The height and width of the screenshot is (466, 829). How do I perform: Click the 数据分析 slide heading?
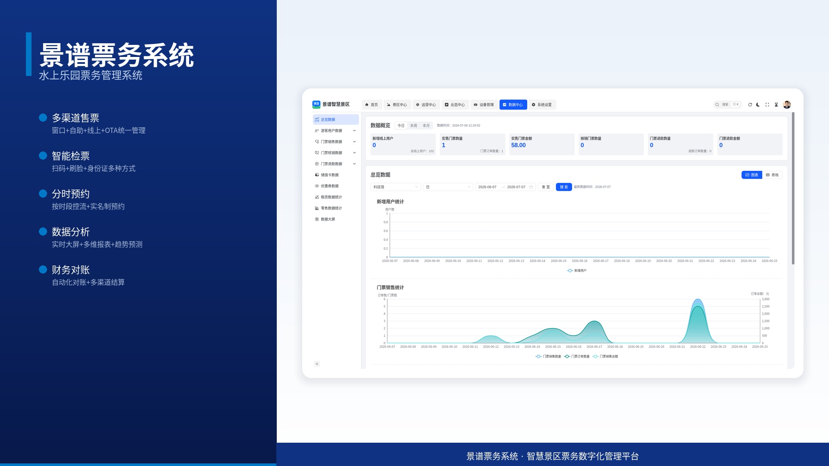(71, 232)
